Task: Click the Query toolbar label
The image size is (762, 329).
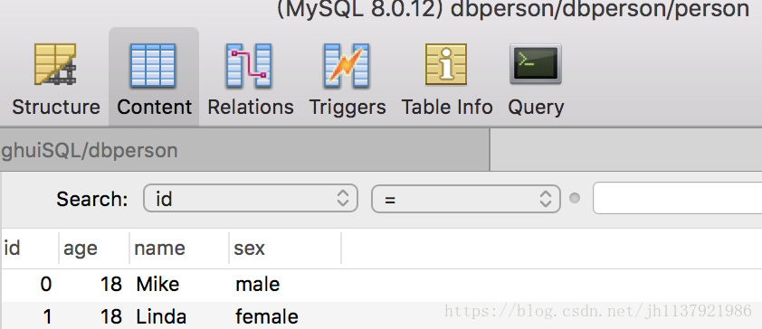Action: pyautogui.click(x=536, y=108)
